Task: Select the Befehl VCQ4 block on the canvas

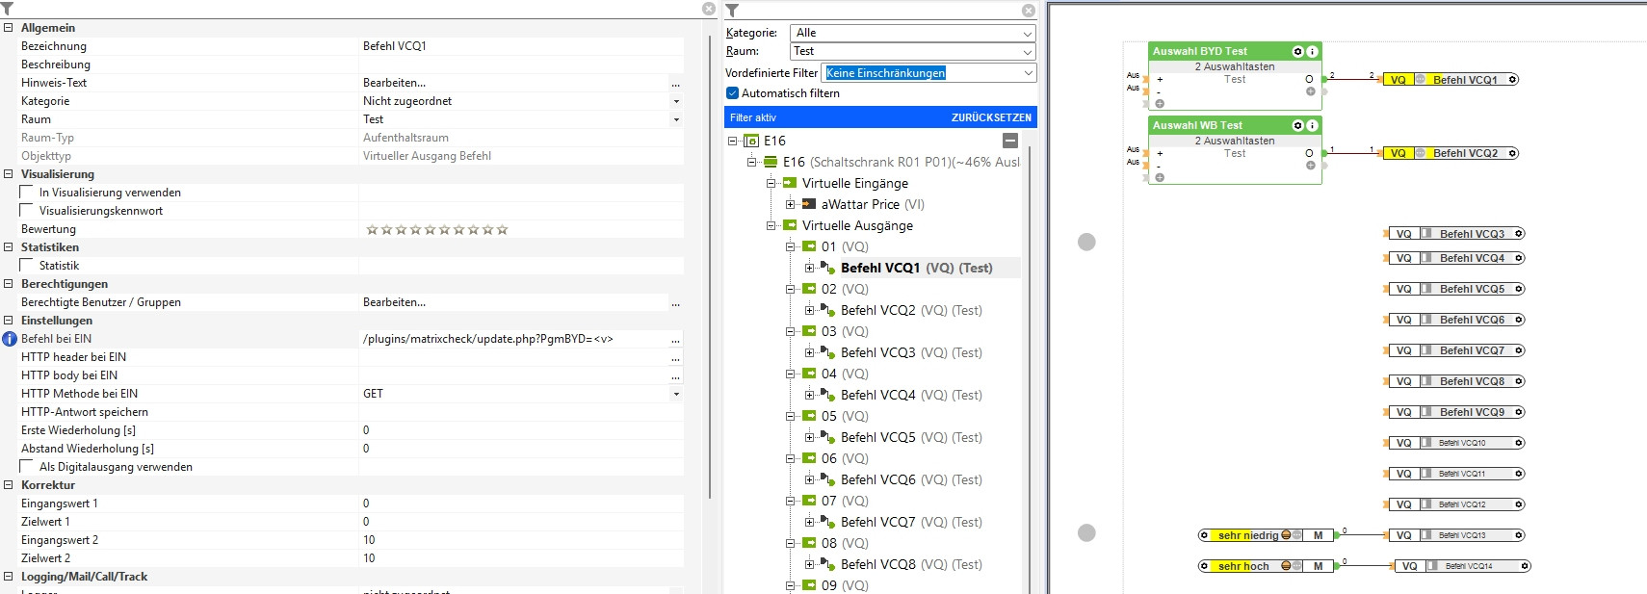Action: [x=1455, y=258]
